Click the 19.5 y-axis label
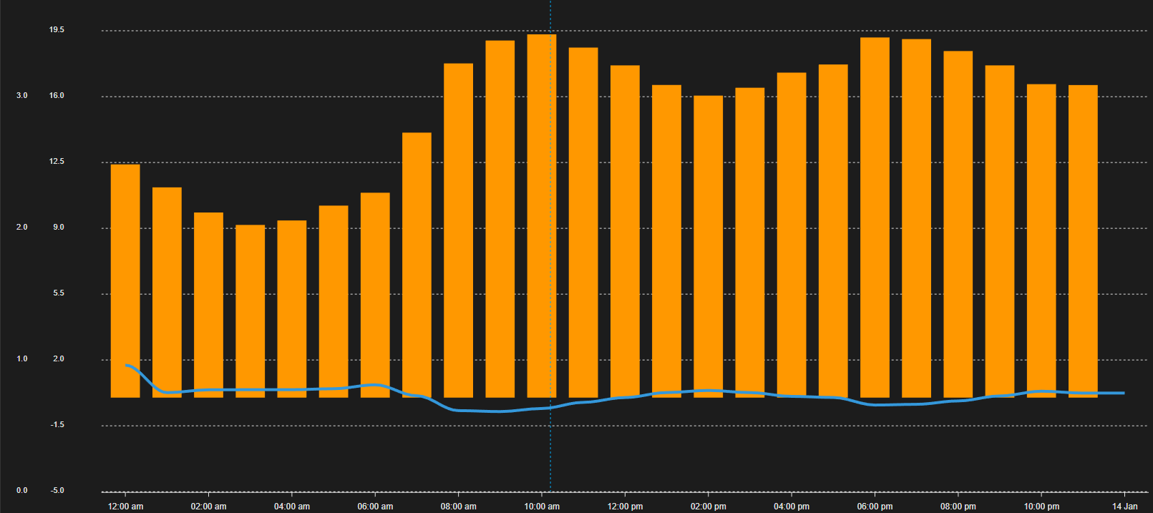Viewport: 1153px width, 513px height. (57, 30)
